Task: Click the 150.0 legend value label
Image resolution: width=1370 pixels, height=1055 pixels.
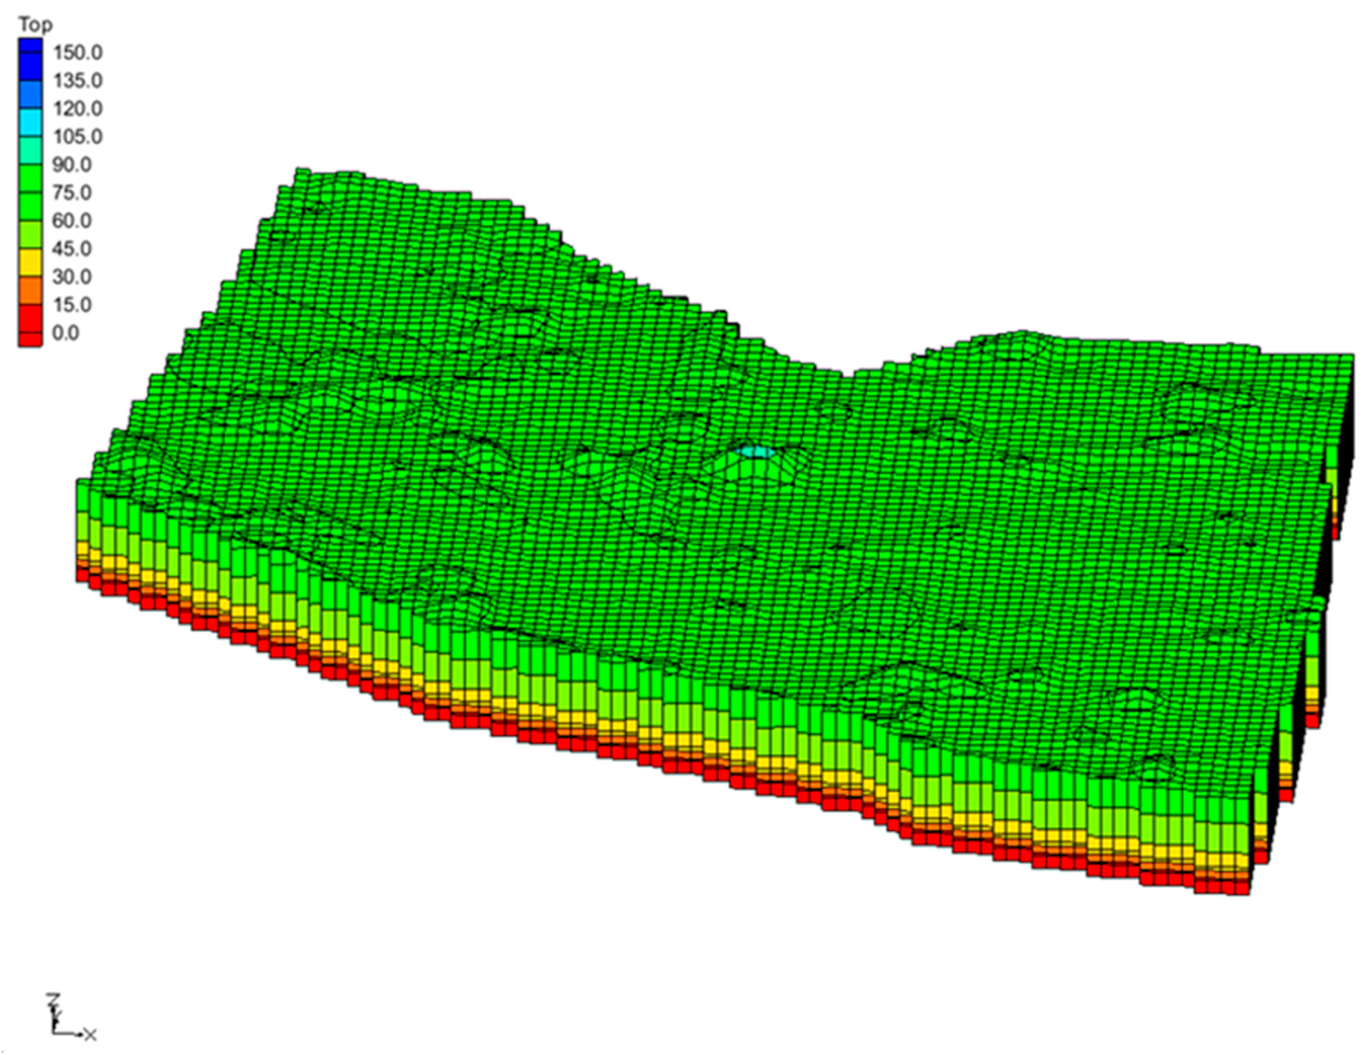Action: [77, 53]
